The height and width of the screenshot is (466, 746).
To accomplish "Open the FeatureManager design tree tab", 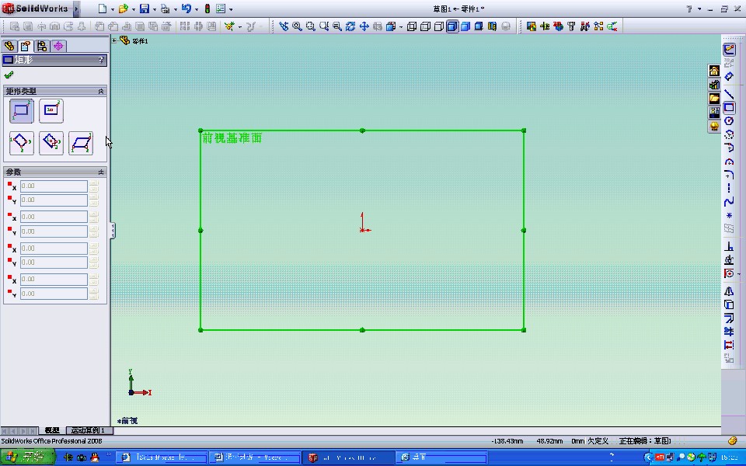I will (x=9, y=46).
